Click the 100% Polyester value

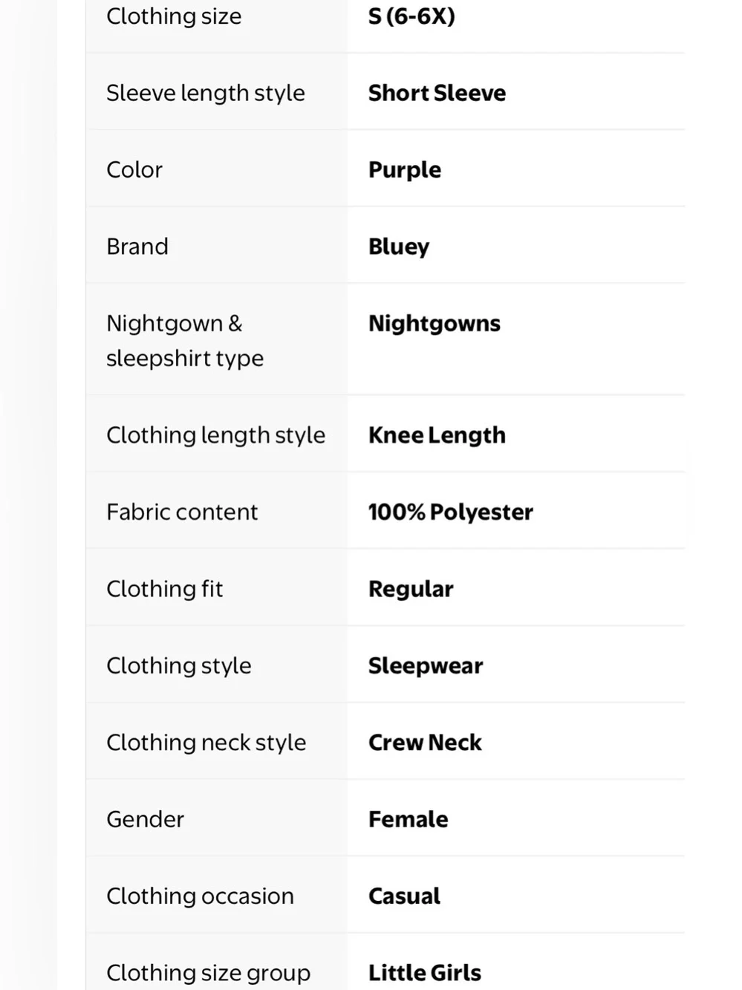tap(451, 512)
